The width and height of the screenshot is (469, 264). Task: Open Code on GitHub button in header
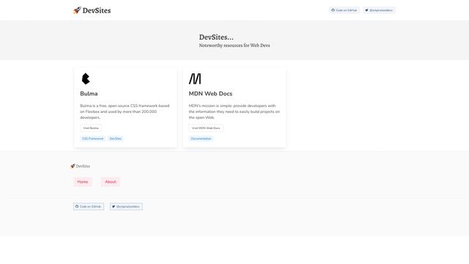(344, 10)
